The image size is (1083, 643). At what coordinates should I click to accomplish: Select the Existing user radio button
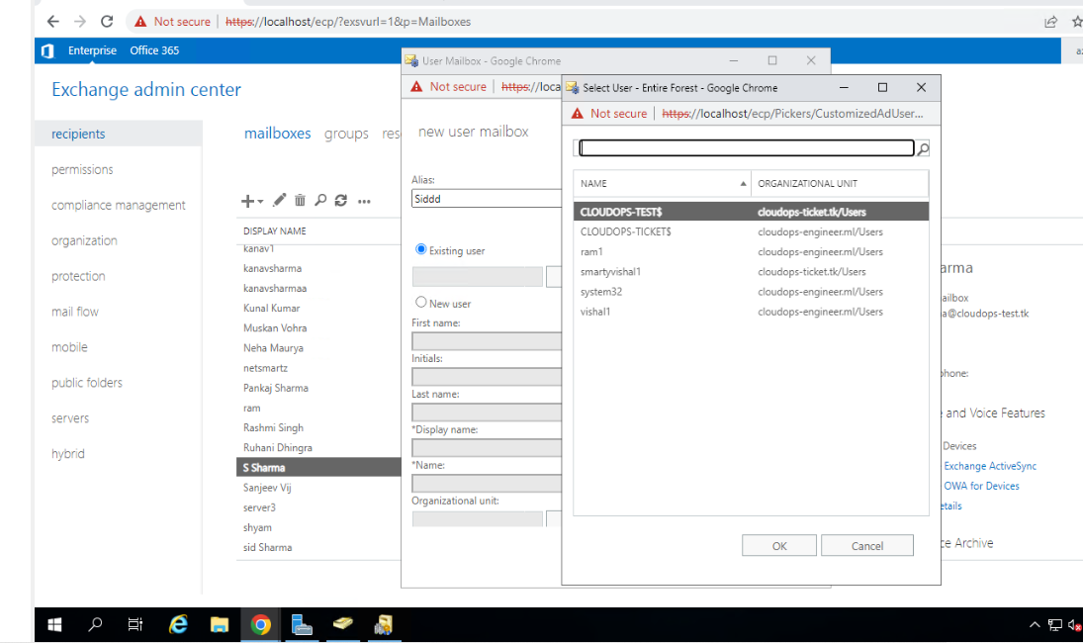click(x=420, y=249)
